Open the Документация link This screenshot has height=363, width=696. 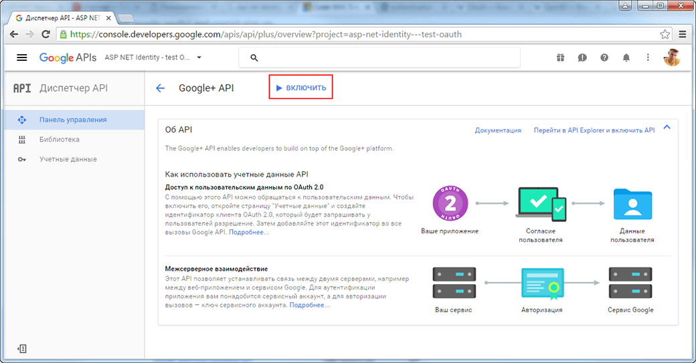498,130
